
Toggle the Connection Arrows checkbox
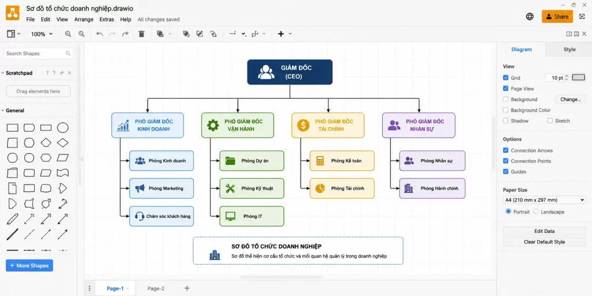506,150
